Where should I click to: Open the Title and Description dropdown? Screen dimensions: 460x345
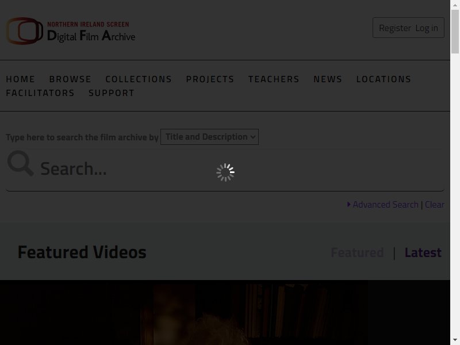point(209,137)
